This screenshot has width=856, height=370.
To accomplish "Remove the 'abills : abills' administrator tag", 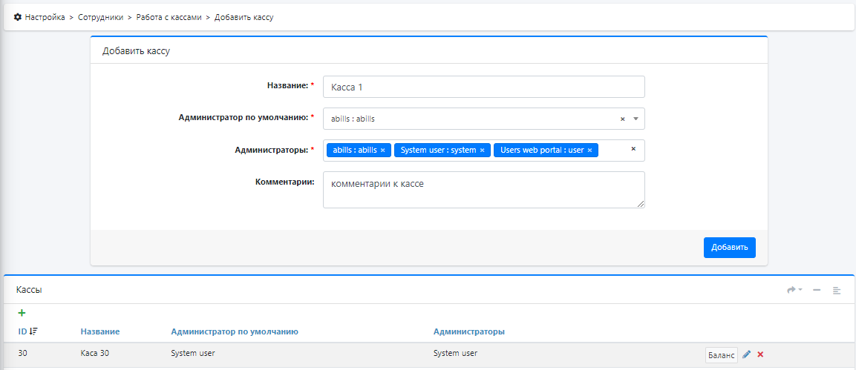I will tap(382, 151).
